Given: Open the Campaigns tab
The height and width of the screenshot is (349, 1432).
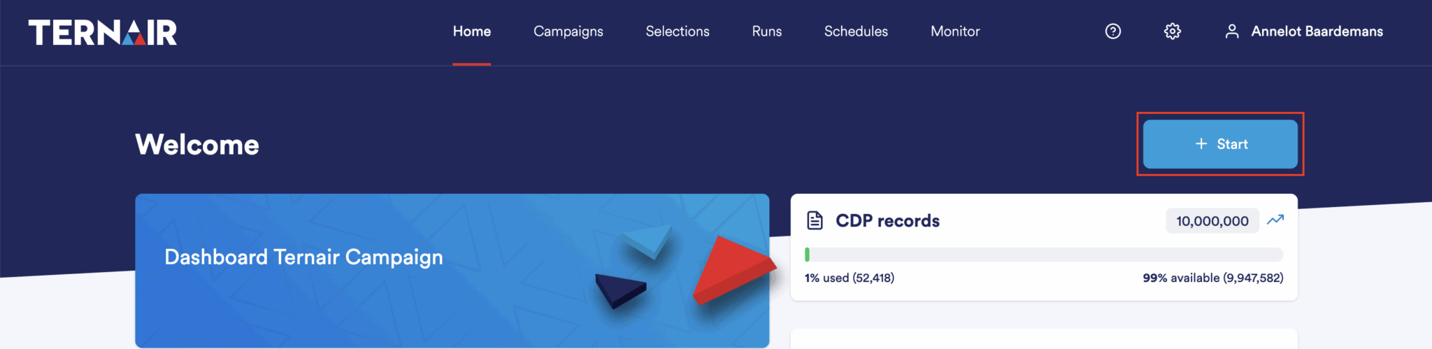Looking at the screenshot, I should pos(568,31).
